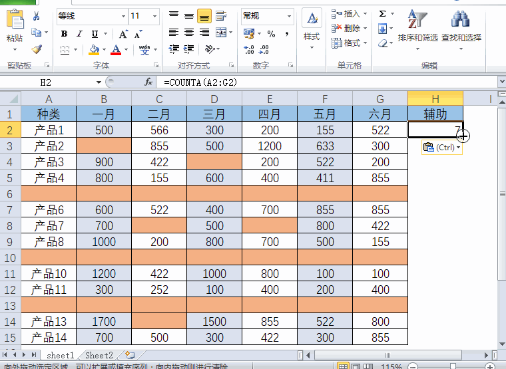Apply the yellow fill color bucket
The image size is (506, 369).
tap(94, 50)
